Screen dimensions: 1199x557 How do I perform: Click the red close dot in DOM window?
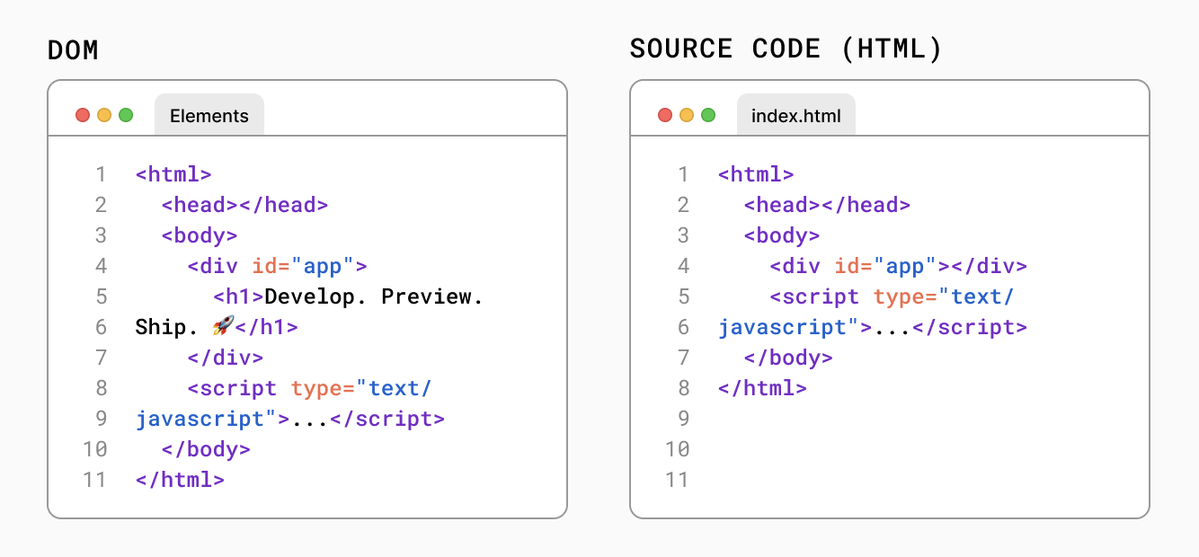click(83, 115)
